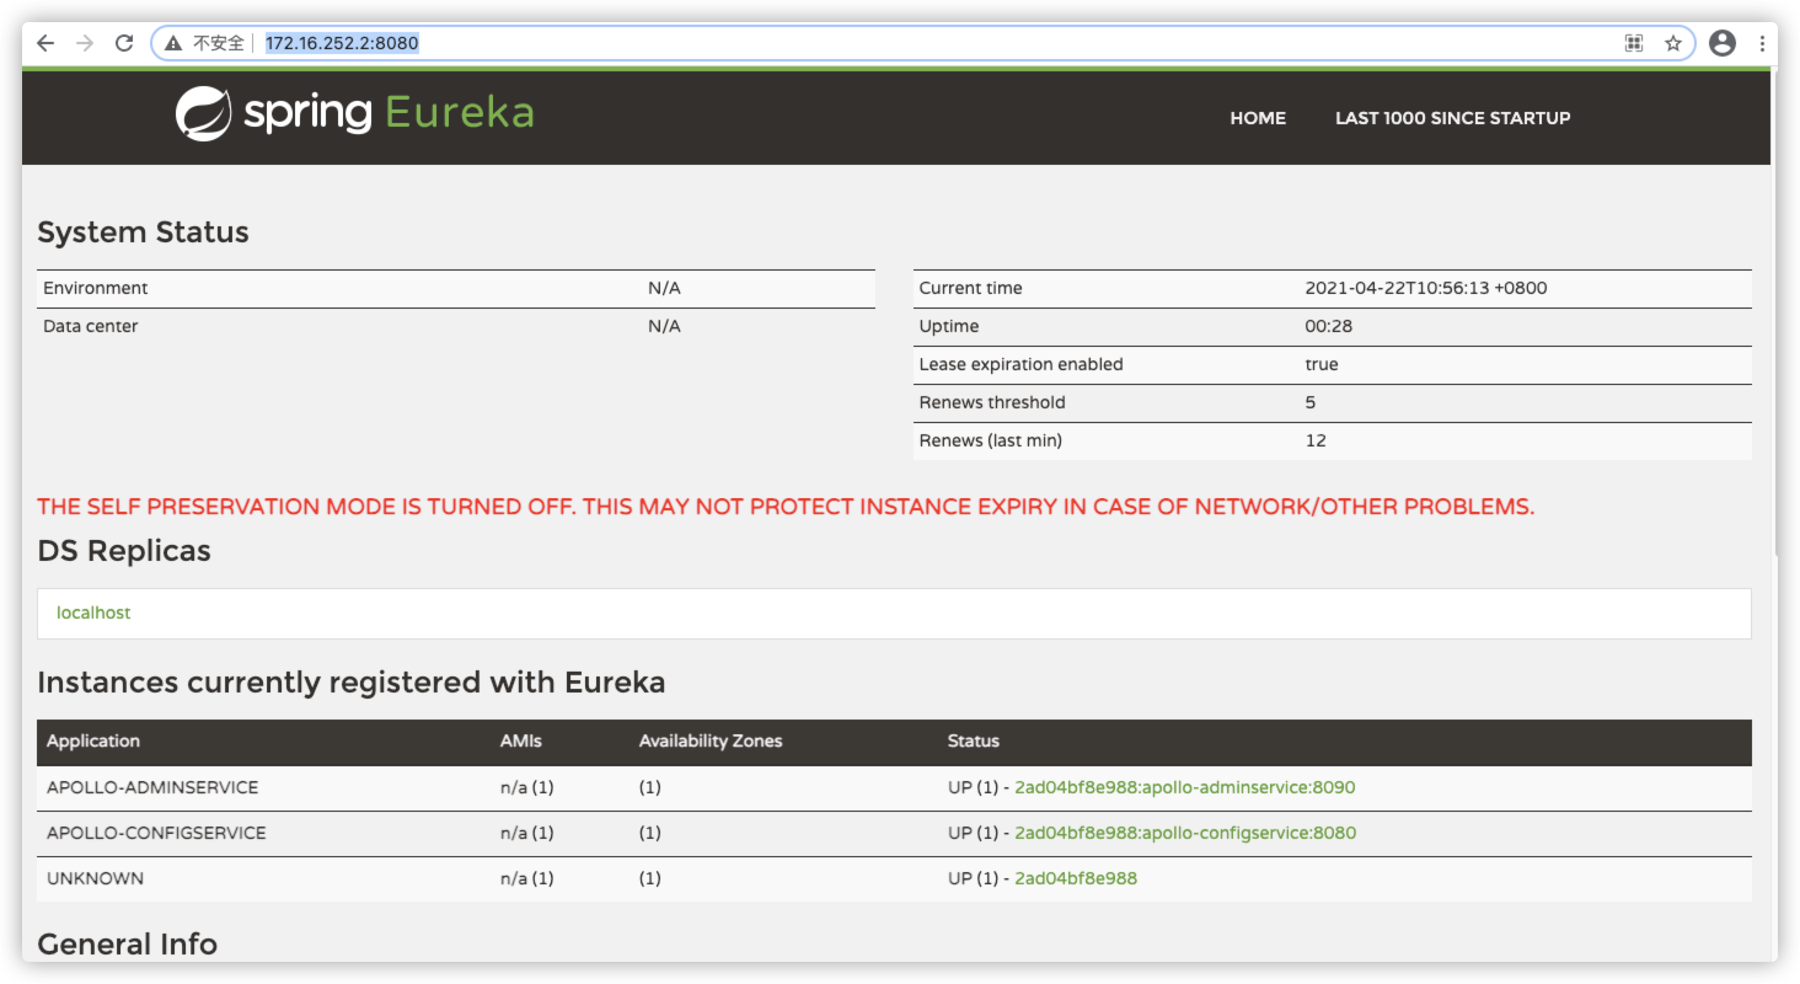Click the Uptime value 00:28
The height and width of the screenshot is (984, 1800).
(x=1328, y=327)
